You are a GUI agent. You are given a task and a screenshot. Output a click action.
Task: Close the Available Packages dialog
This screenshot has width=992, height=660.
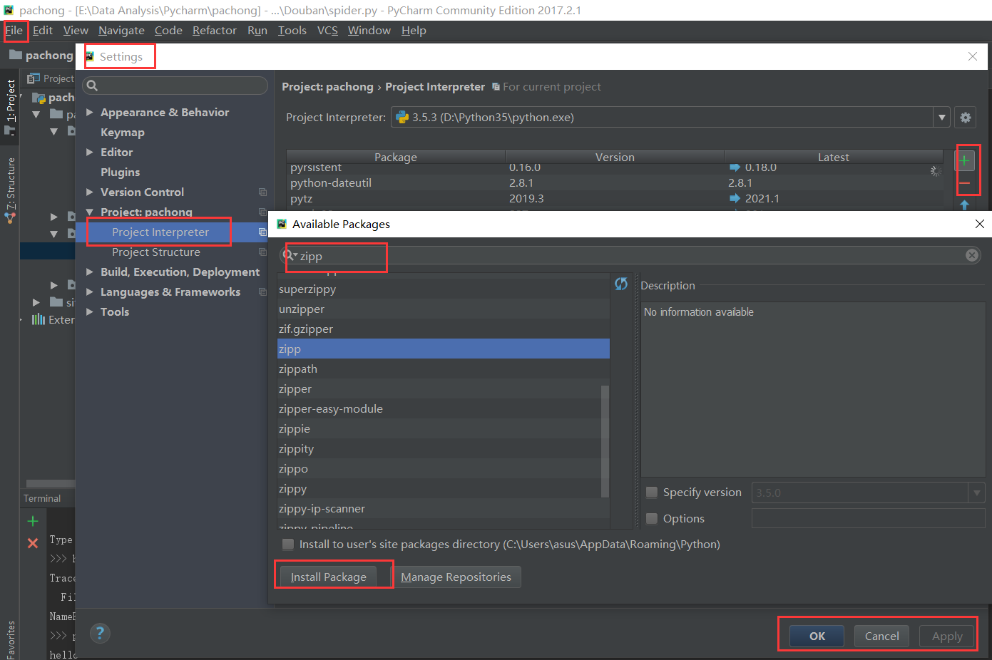[980, 224]
